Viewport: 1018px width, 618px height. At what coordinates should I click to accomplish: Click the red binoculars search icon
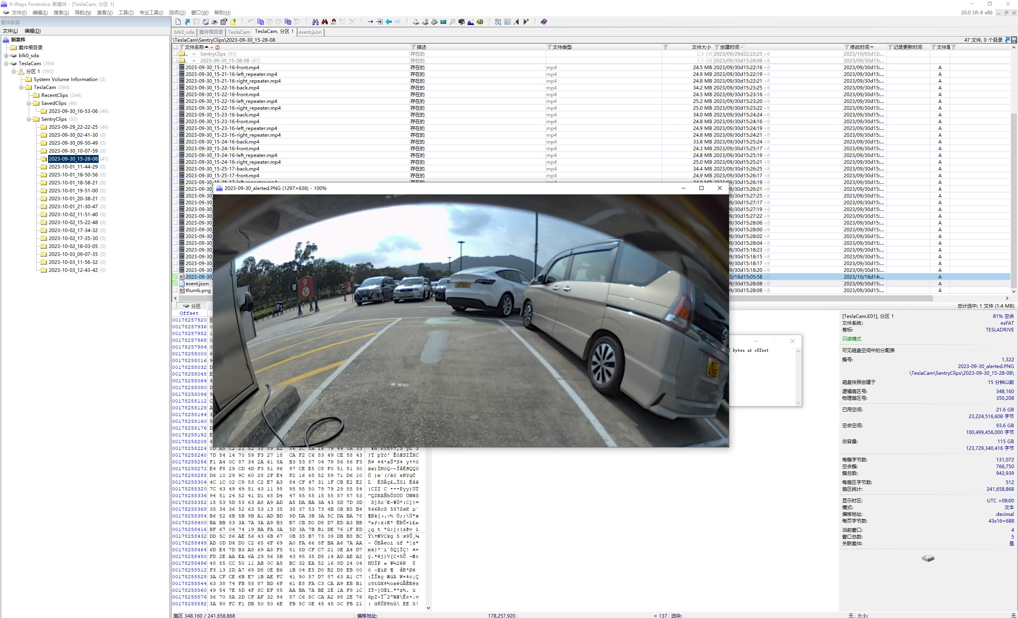point(324,22)
